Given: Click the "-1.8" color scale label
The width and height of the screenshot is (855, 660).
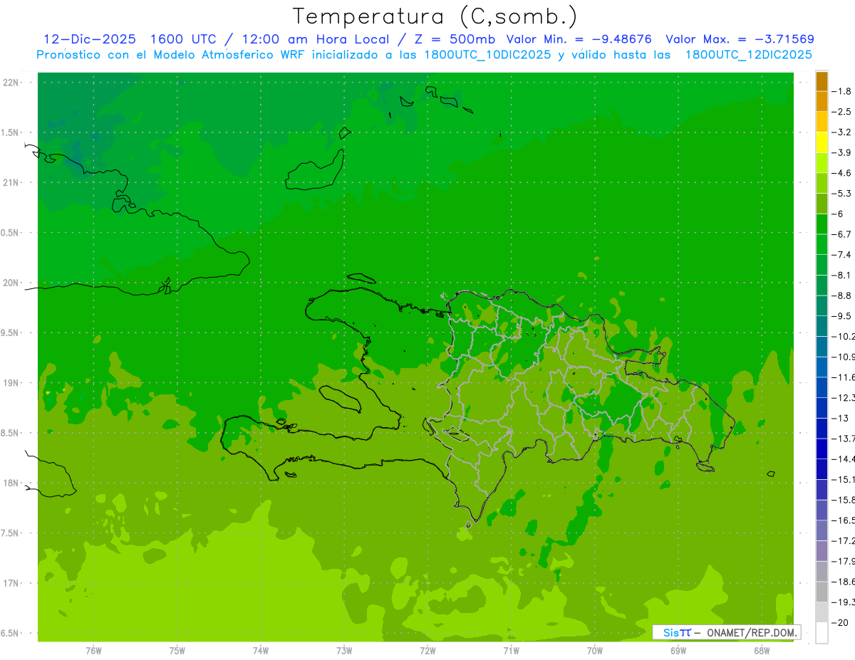Looking at the screenshot, I should click(x=842, y=91).
